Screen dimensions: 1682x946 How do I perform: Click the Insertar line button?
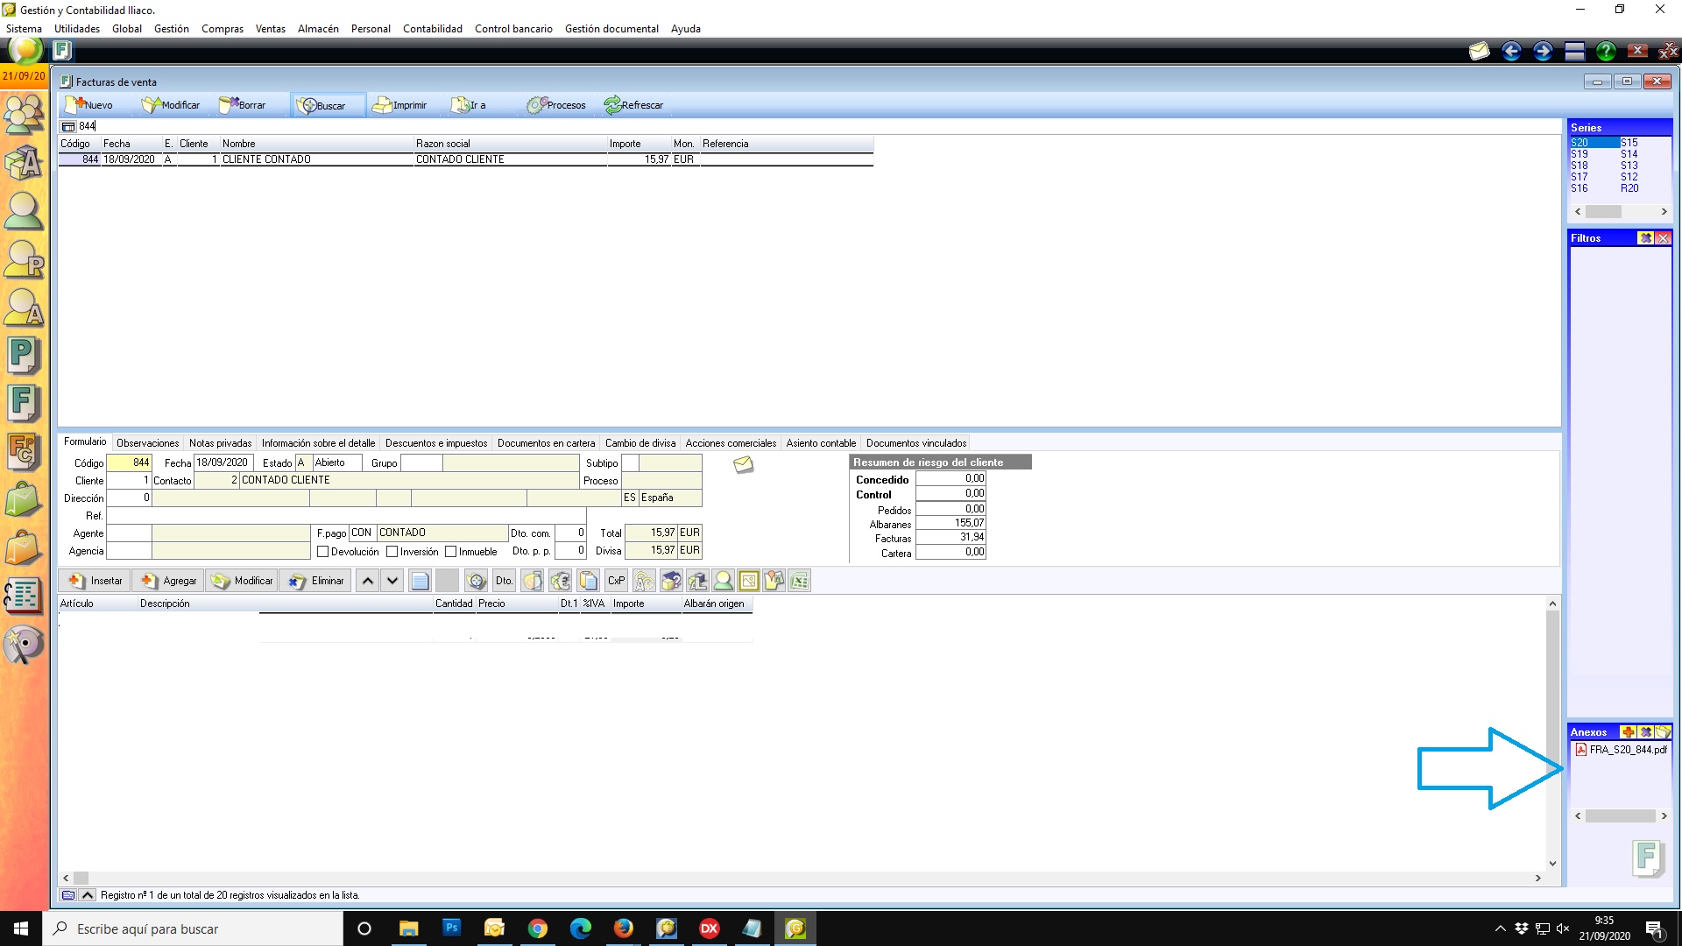coord(95,581)
